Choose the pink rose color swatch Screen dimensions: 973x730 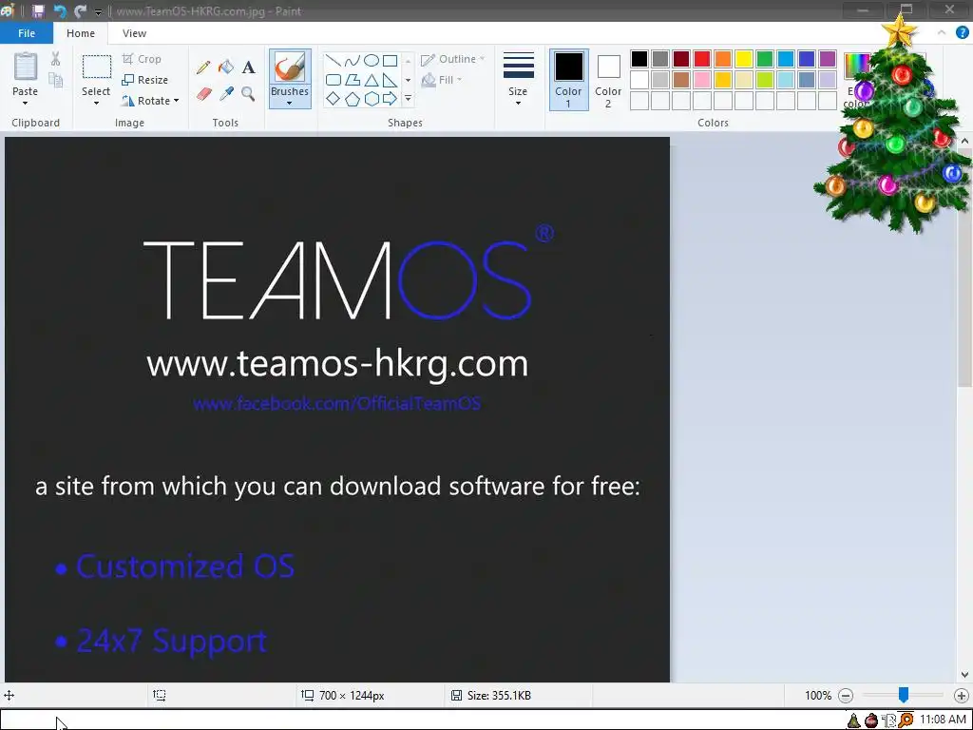[702, 80]
